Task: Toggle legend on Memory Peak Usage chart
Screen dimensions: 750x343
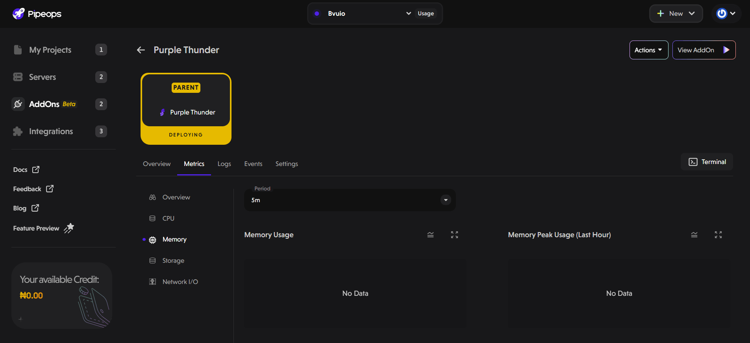Action: coord(694,235)
